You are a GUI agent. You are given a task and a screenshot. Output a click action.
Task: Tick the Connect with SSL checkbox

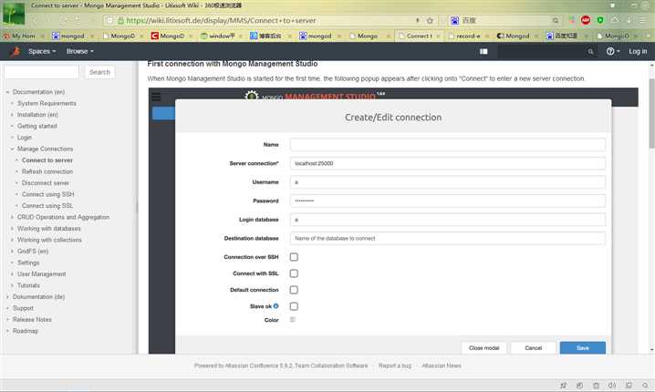(294, 273)
